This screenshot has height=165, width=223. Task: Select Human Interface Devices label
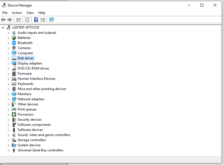(37, 79)
